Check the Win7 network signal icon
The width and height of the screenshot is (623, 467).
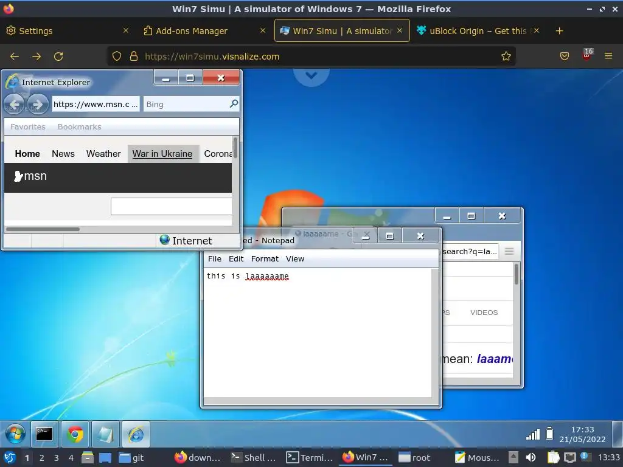coord(533,434)
